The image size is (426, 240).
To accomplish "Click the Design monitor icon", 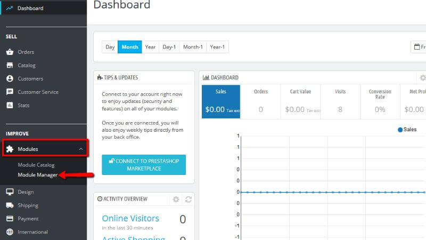I will pos(10,192).
